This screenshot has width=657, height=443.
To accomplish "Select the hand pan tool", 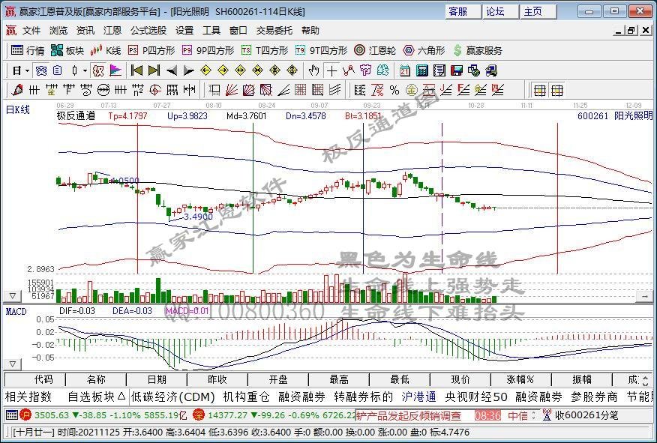I will 313,70.
